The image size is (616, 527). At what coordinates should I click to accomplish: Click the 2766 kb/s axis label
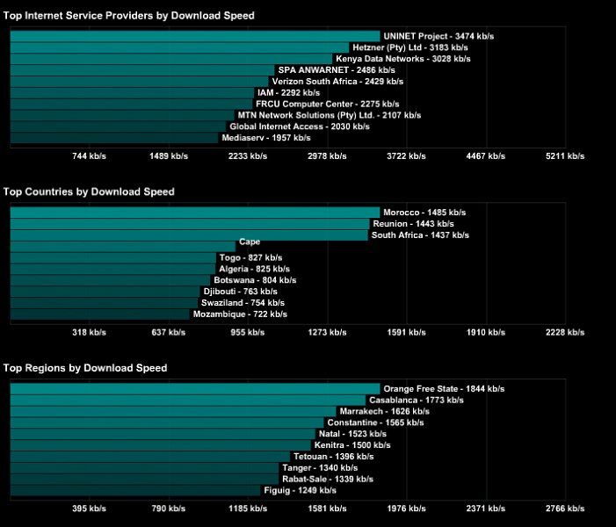[x=565, y=509]
